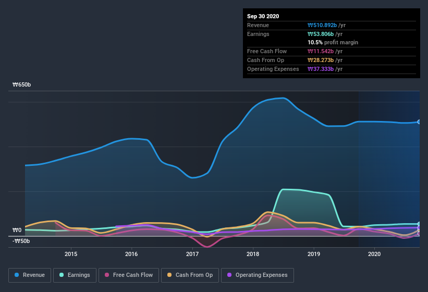The height and width of the screenshot is (292, 428).
Task: Select the 2018 label on the x-axis
Action: 253,254
